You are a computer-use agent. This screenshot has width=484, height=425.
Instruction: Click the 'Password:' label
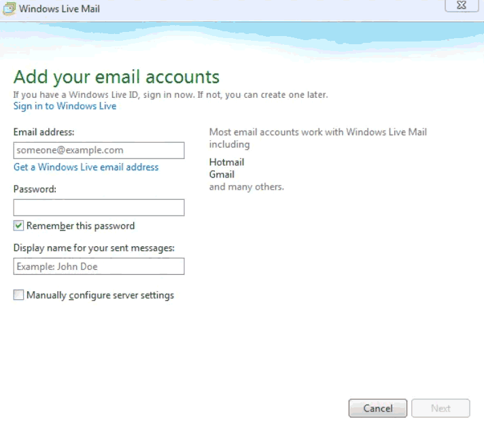click(x=35, y=189)
